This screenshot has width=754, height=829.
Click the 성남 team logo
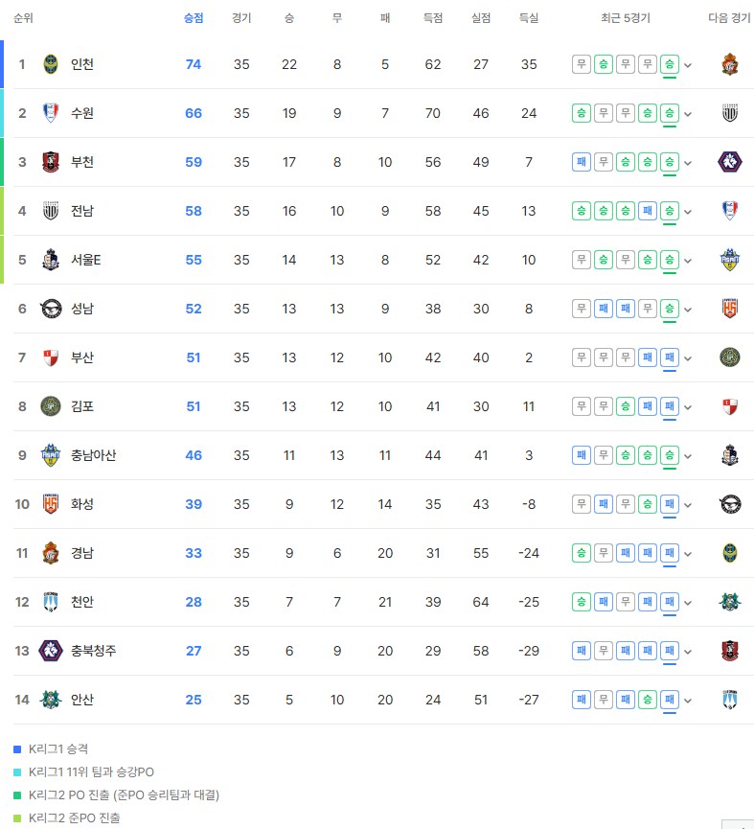[51, 309]
